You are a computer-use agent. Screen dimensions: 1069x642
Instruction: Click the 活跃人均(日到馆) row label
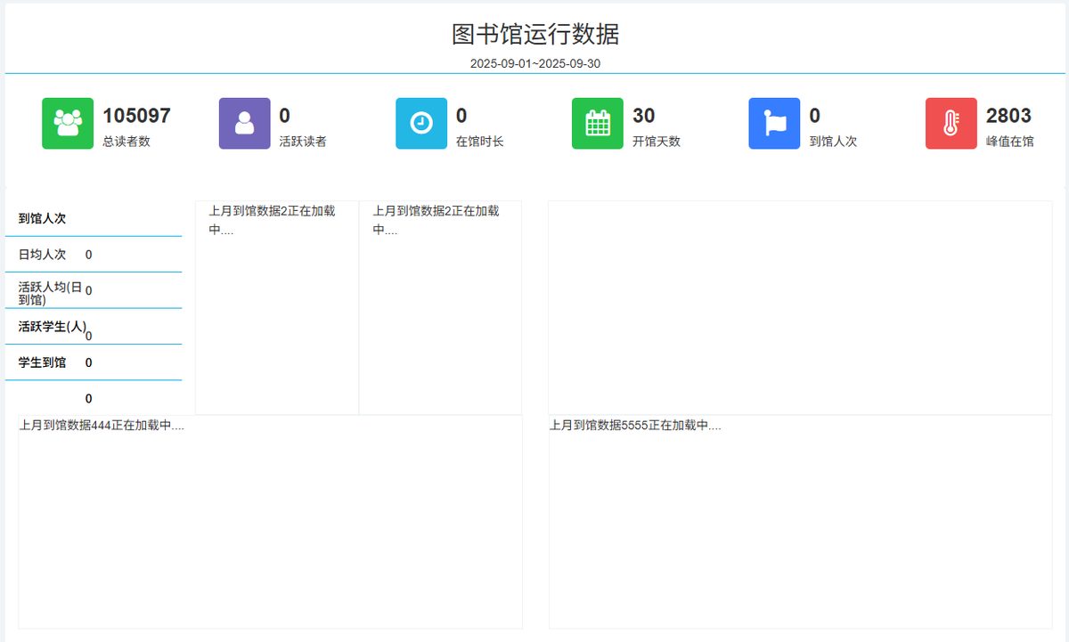51,293
